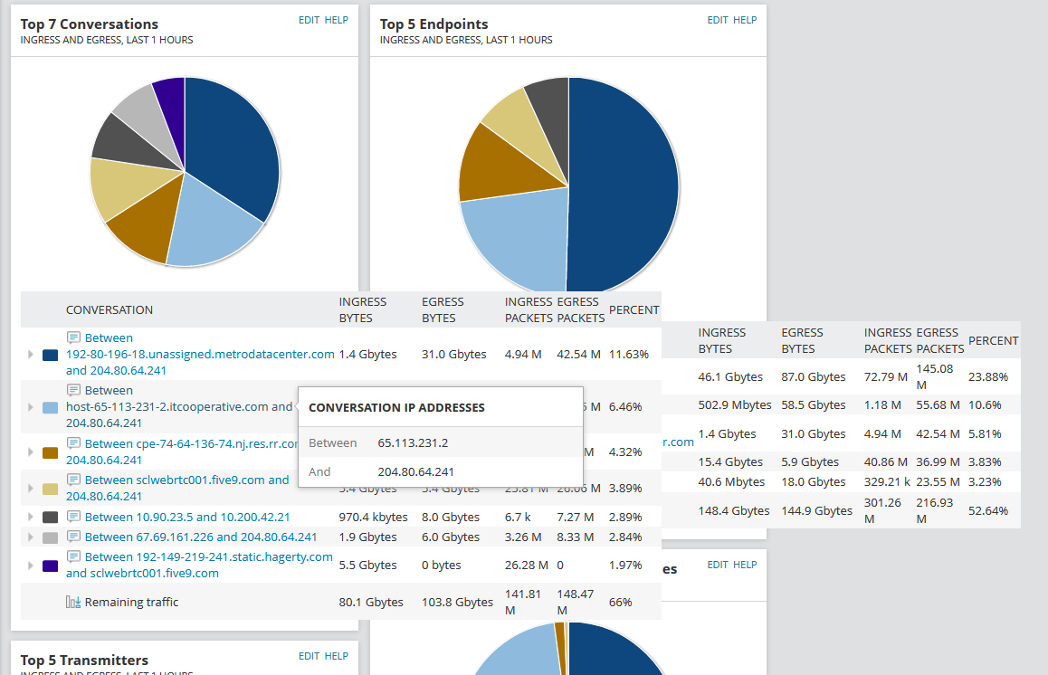1048x675 pixels.
Task: Click EDIT on Top 7 Conversations
Action: [x=309, y=20]
